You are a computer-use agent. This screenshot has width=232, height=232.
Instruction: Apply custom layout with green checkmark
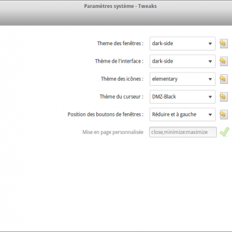coord(224,132)
